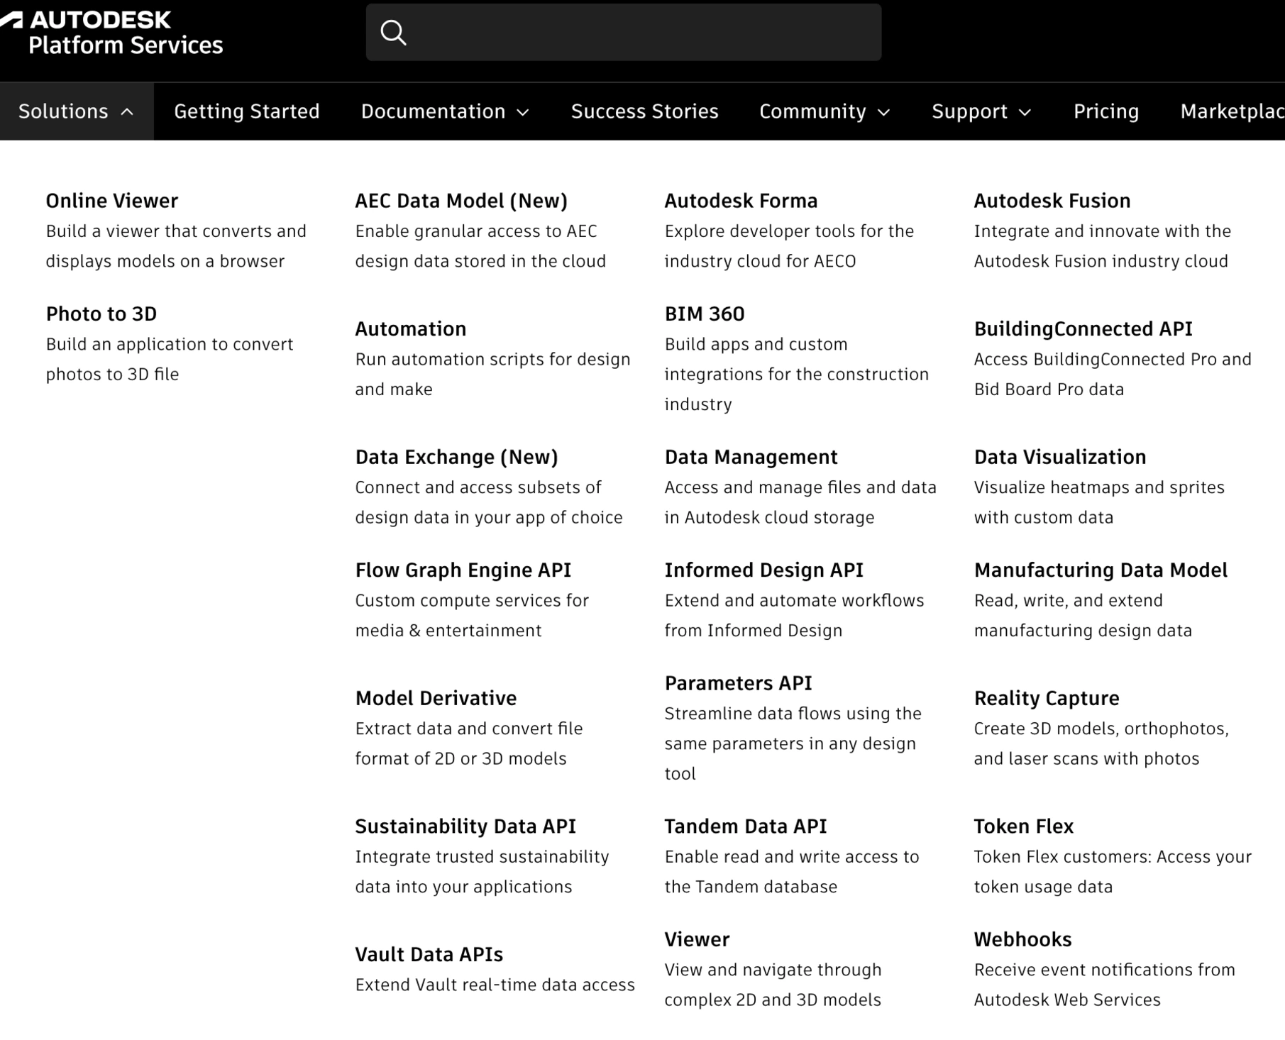Image resolution: width=1285 pixels, height=1040 pixels.
Task: Open Manufacturing Data Model
Action: pos(1101,570)
